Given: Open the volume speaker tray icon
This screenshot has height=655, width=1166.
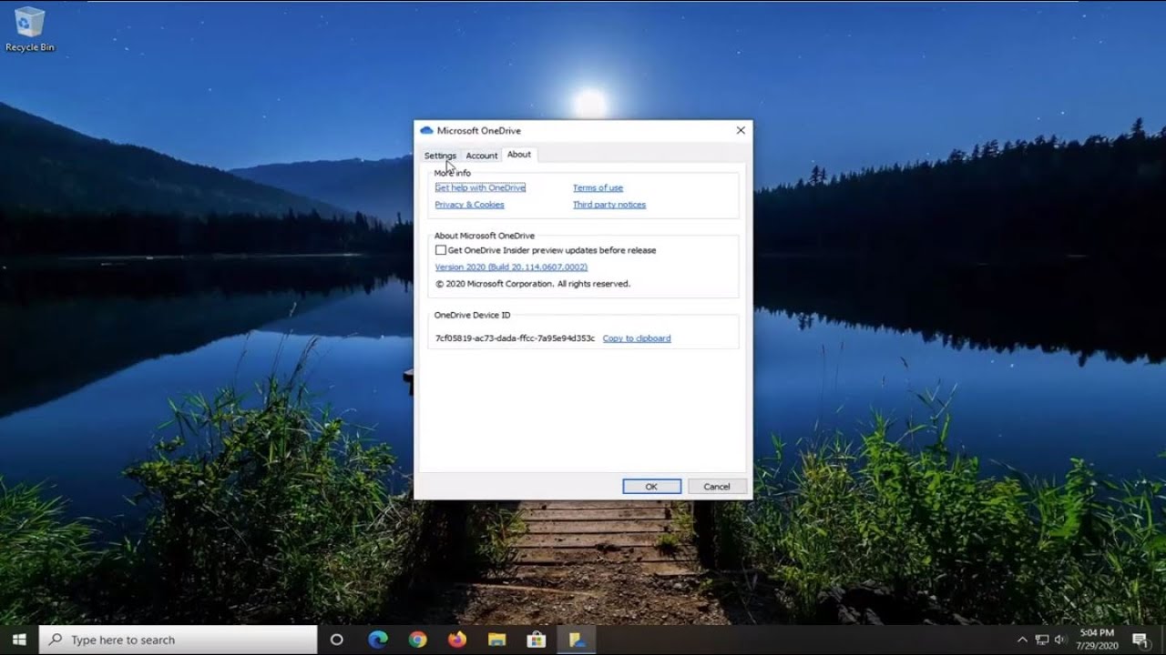Looking at the screenshot, I should click(1060, 640).
